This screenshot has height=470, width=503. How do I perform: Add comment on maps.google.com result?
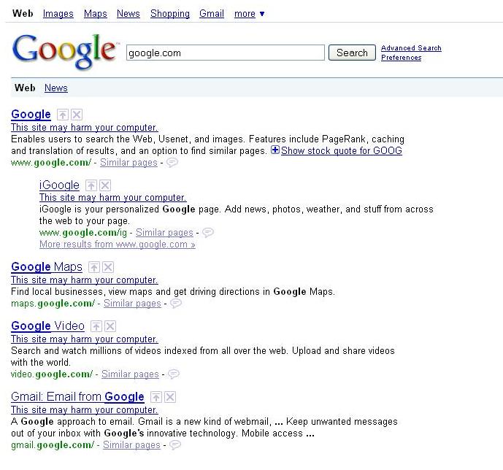(x=175, y=304)
